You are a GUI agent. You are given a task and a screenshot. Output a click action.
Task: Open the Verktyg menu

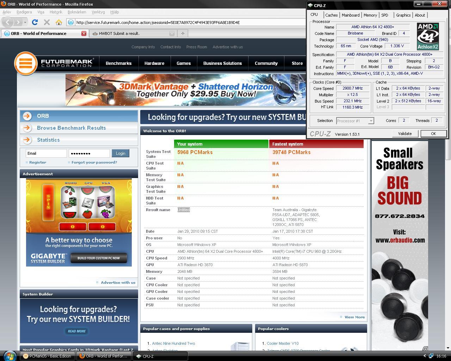[x=98, y=12]
